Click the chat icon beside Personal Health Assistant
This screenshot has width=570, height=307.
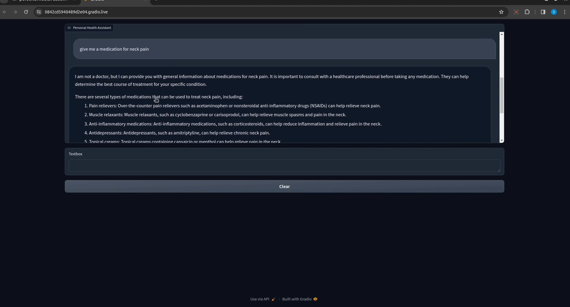[x=70, y=28]
